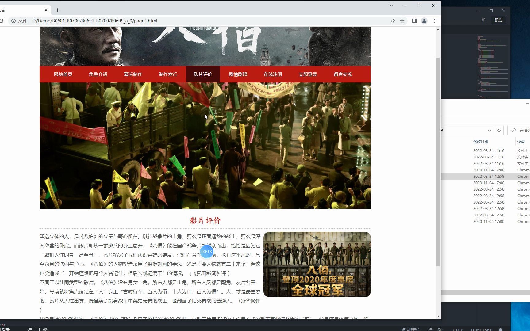Refresh the Explorer file list
Screen dimensions: 530x331
point(499,130)
